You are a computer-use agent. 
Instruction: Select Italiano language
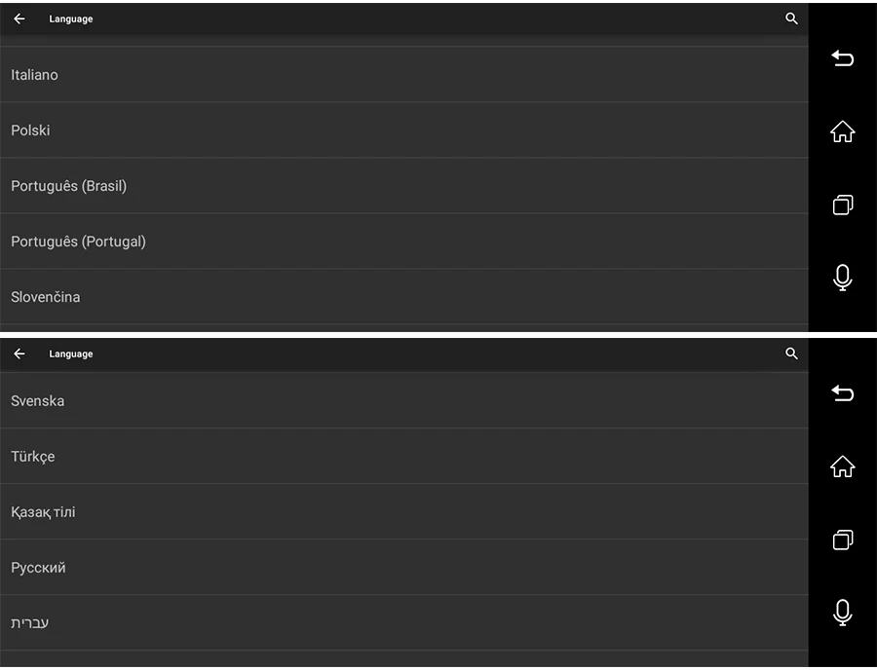(x=403, y=74)
